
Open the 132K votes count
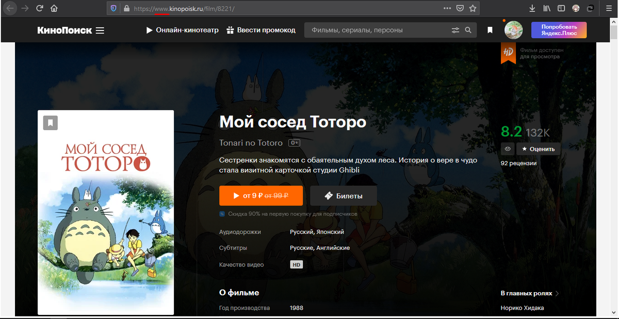click(537, 132)
